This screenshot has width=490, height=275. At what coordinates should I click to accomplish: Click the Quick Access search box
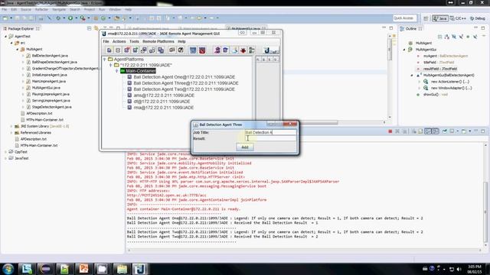[x=405, y=18]
